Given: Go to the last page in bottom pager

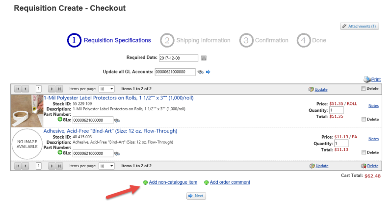Looking at the screenshot, I should click(x=59, y=166).
